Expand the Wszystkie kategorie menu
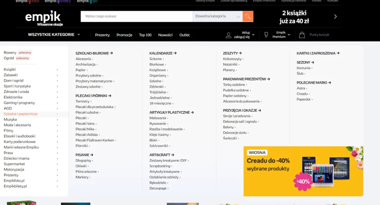 point(54,35)
